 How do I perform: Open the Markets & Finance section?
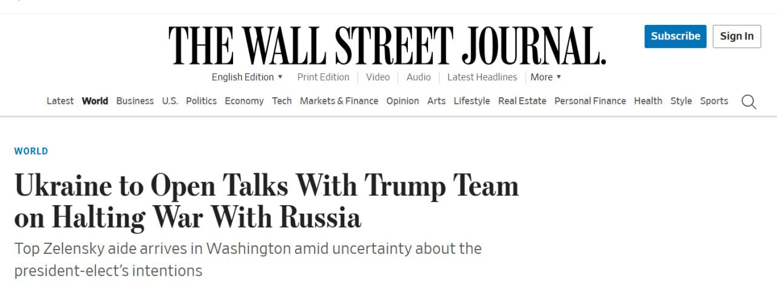(339, 101)
